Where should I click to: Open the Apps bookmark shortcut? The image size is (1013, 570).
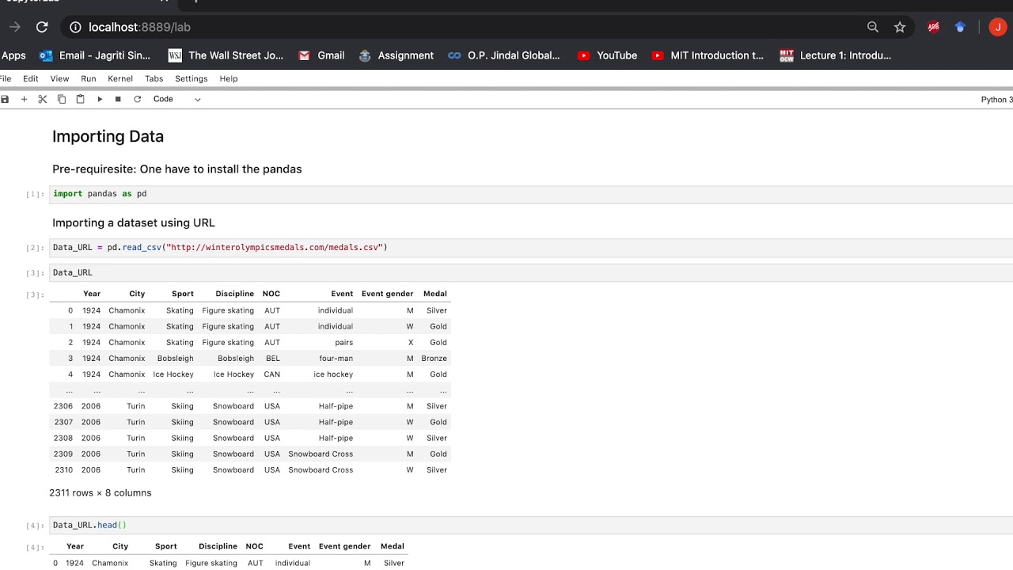click(x=13, y=55)
